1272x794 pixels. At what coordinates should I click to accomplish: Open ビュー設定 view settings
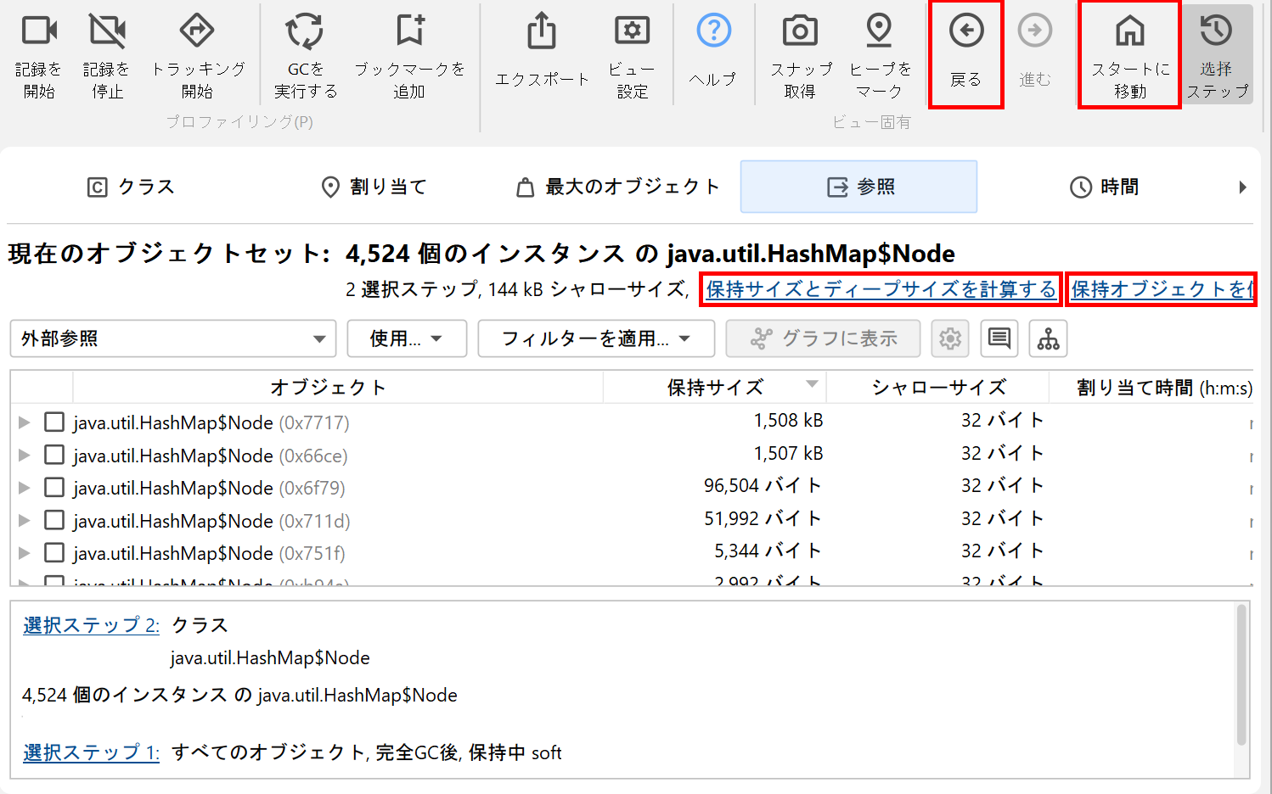tap(632, 32)
